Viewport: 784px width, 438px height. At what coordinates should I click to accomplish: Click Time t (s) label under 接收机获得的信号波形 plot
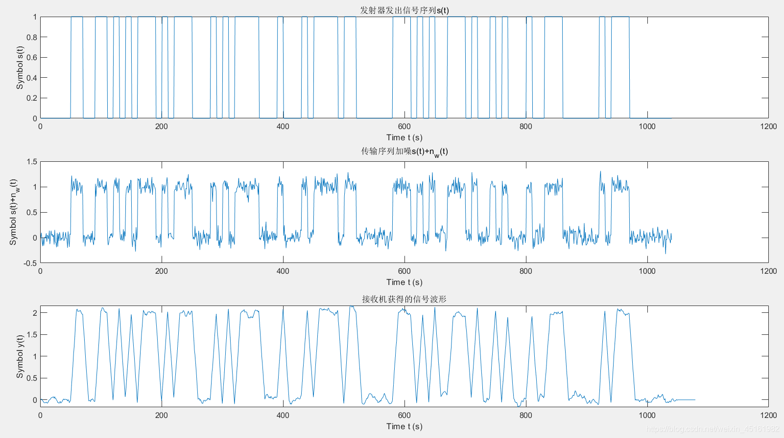click(x=404, y=426)
